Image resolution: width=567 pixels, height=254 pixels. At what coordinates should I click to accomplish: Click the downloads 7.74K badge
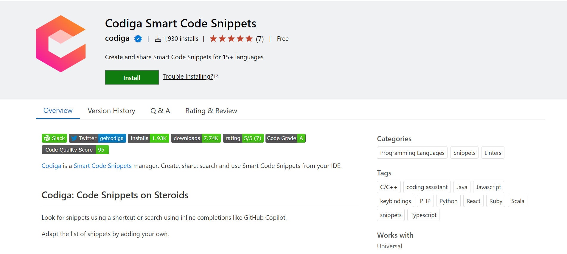click(196, 138)
